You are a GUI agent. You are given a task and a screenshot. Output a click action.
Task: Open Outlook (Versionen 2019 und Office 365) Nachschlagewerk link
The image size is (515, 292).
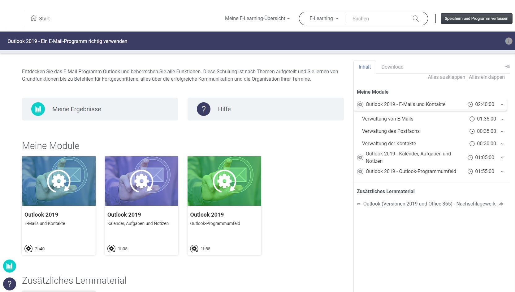pos(429,204)
